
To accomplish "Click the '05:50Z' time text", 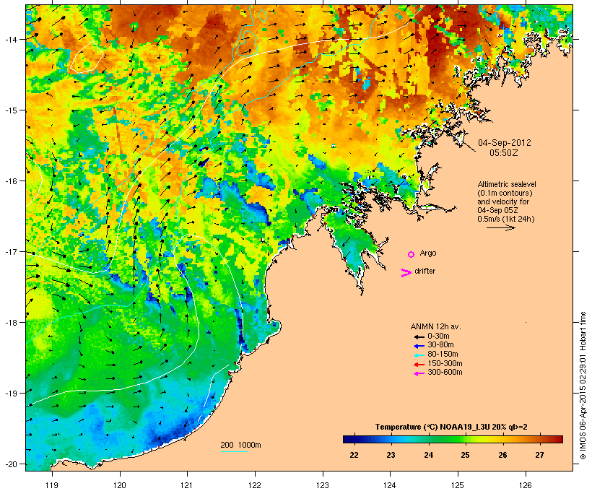I will point(504,152).
